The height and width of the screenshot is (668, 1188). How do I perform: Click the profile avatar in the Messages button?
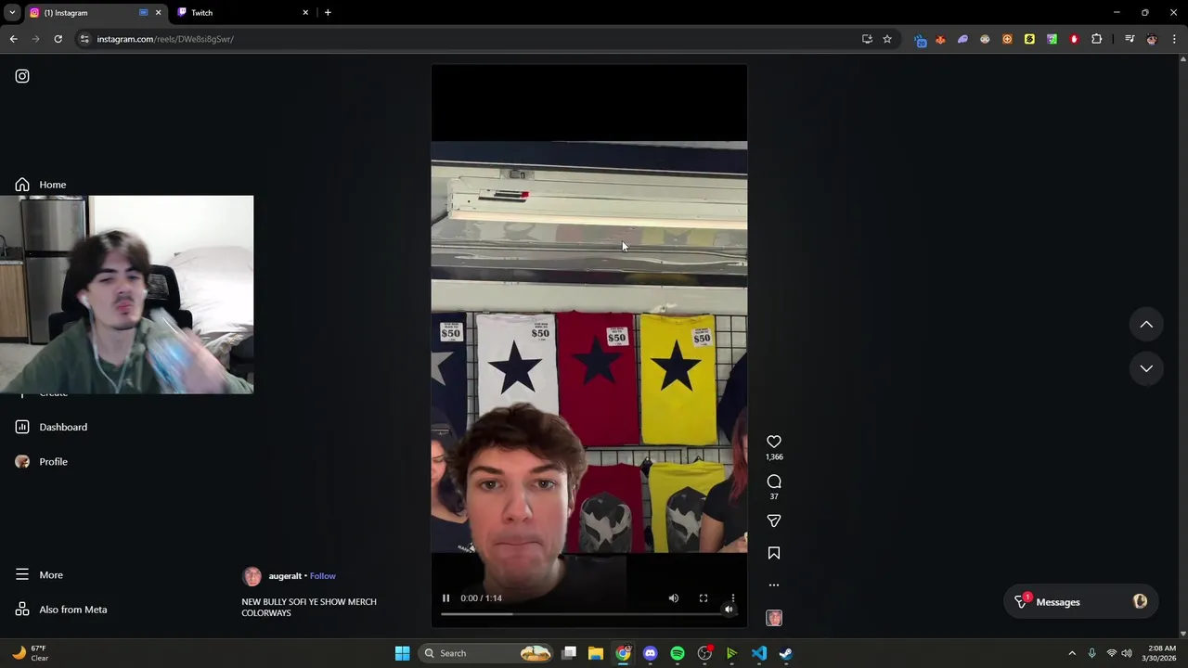coord(1141,601)
